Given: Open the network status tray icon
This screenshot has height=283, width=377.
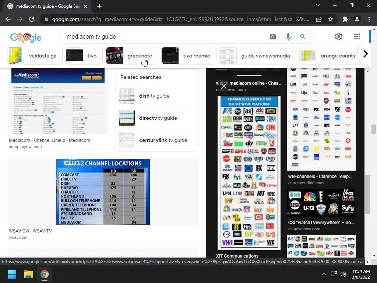Looking at the screenshot, I should (x=334, y=274).
